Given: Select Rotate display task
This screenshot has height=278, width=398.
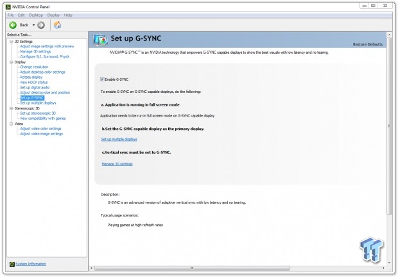Looking at the screenshot, I should [31, 78].
